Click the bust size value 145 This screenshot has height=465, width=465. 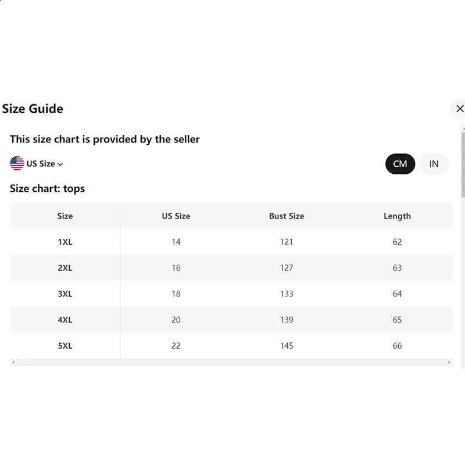click(x=287, y=346)
